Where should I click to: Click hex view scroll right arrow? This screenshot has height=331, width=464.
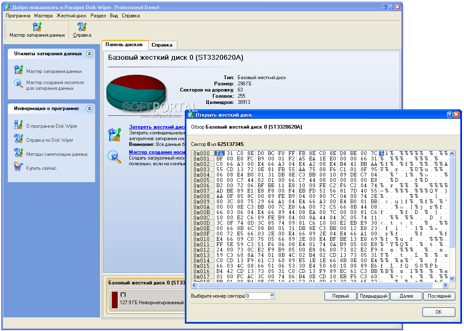(x=445, y=285)
